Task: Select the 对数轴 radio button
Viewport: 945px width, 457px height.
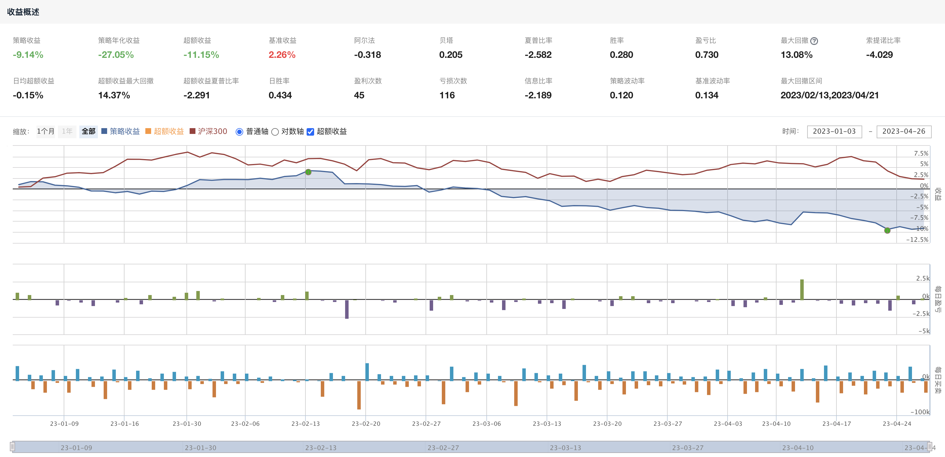Action: coord(275,132)
